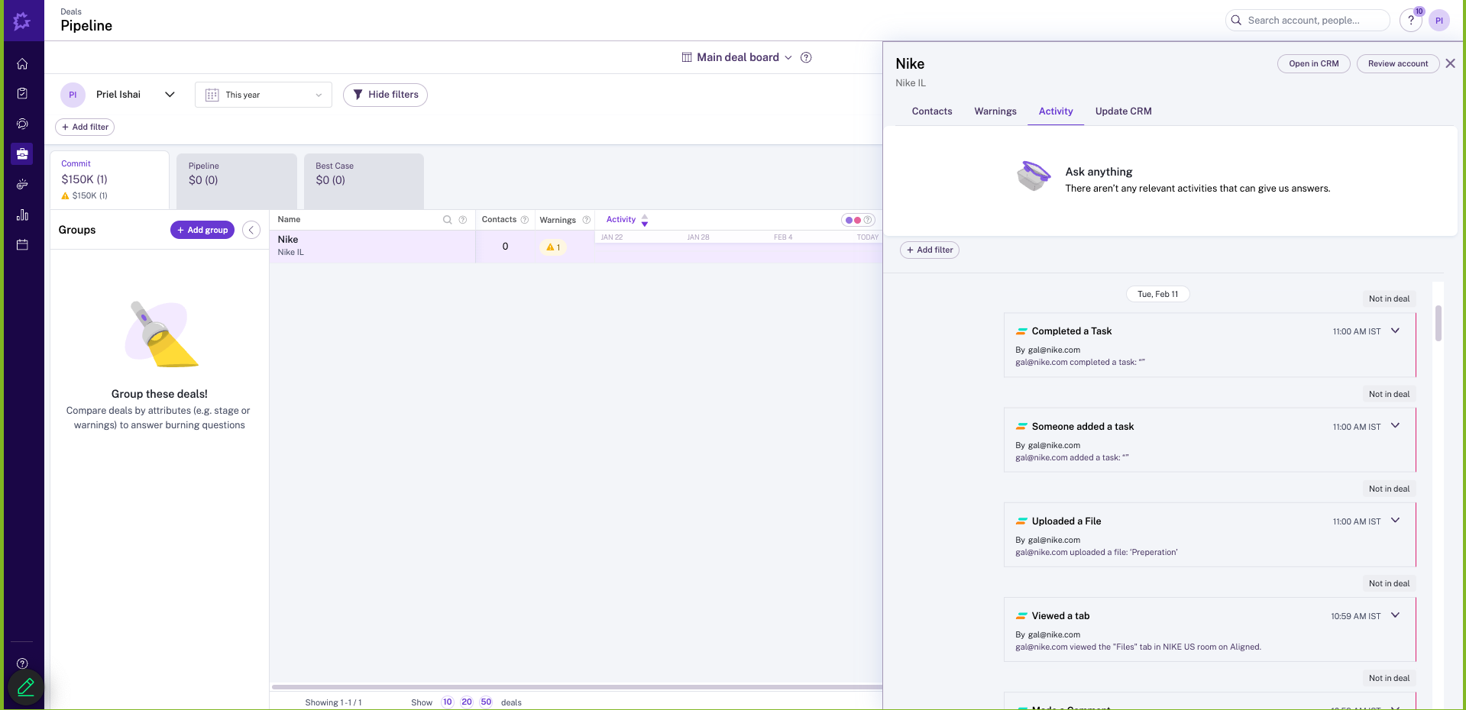Click the search icon in Name column
This screenshot has height=710, width=1466.
(x=448, y=220)
